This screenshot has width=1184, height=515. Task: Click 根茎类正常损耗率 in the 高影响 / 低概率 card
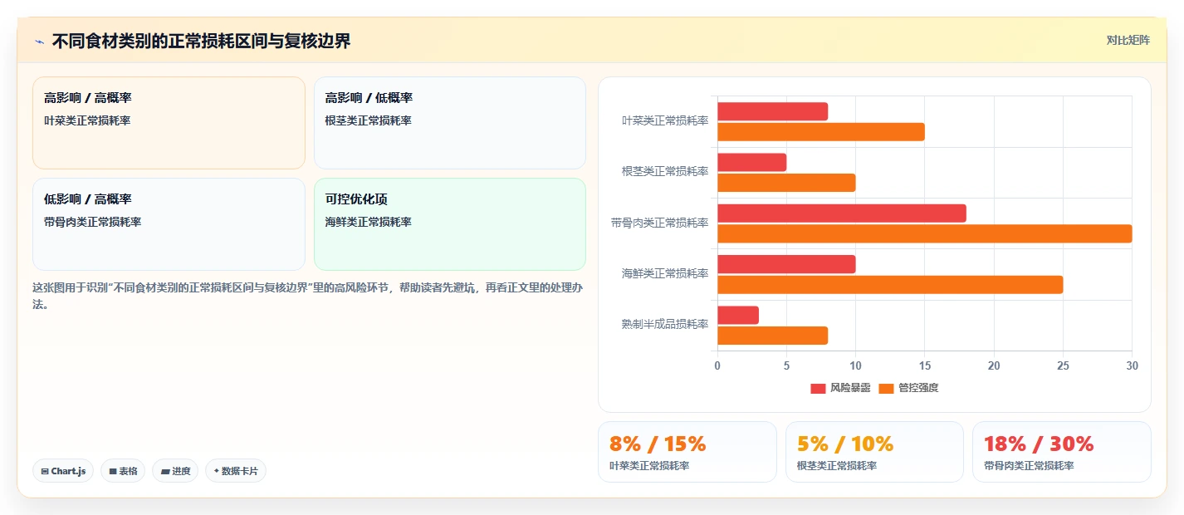tap(369, 121)
